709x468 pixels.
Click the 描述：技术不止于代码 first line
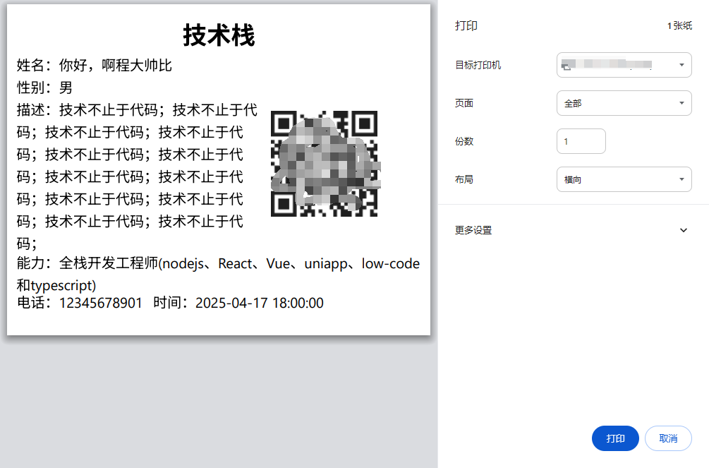click(137, 110)
